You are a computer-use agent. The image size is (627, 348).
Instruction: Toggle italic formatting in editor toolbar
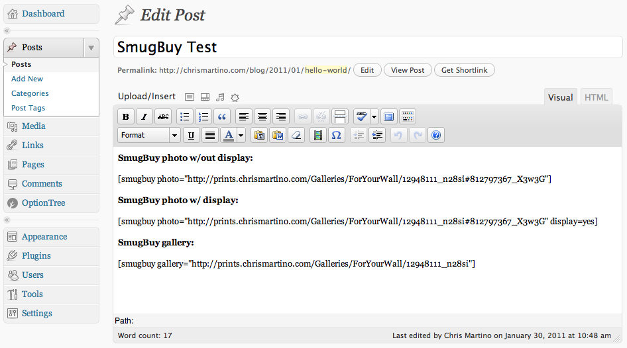pyautogui.click(x=144, y=116)
